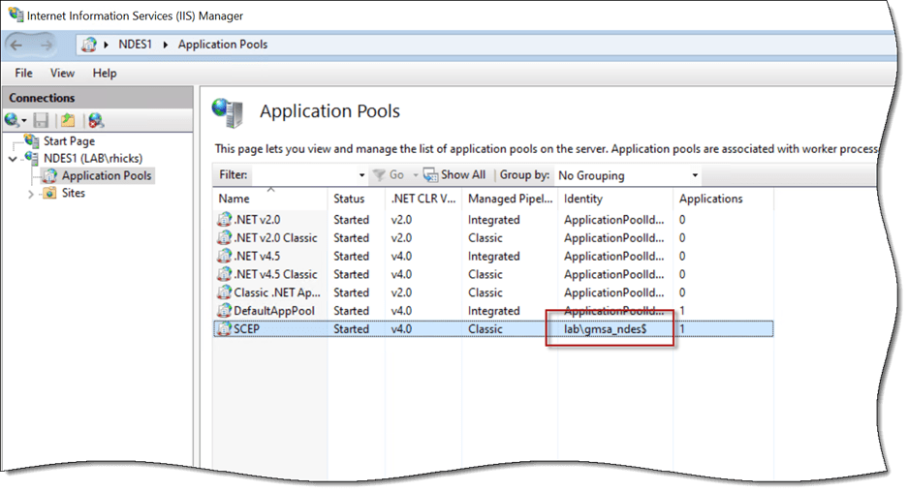The height and width of the screenshot is (492, 908).
Task: Click the DefaultAppPool icon
Action: (x=224, y=311)
